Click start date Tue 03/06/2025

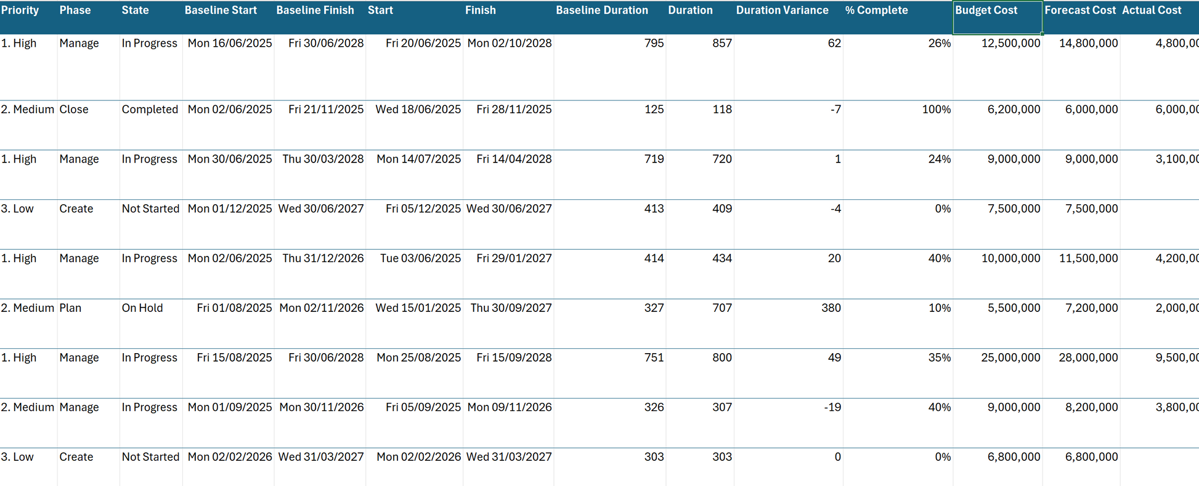421,259
